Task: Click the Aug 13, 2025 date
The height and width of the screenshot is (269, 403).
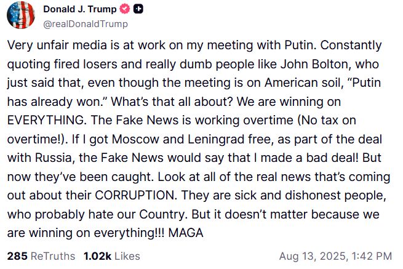Action: pyautogui.click(x=314, y=255)
